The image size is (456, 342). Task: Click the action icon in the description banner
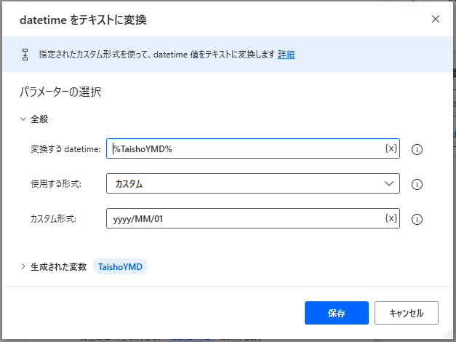pos(25,54)
